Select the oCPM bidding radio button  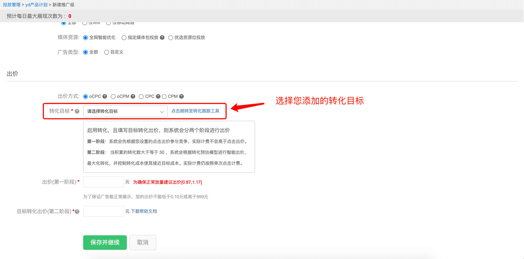pos(113,96)
